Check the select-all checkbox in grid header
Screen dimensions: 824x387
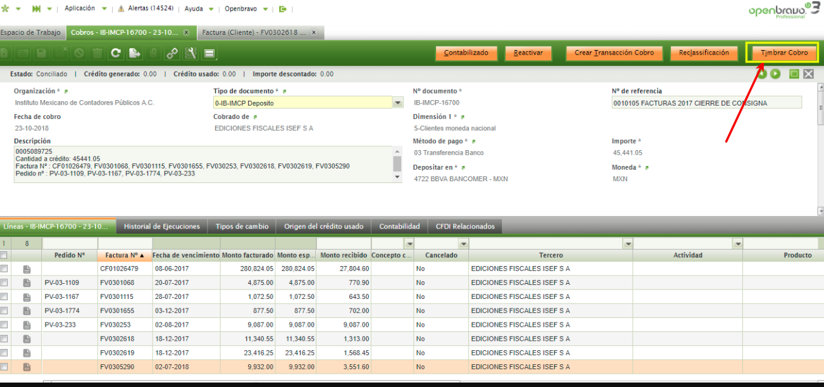[4, 255]
